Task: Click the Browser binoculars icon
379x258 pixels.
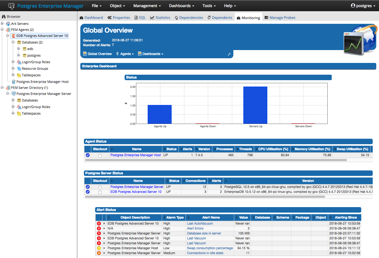Action: pos(4,17)
